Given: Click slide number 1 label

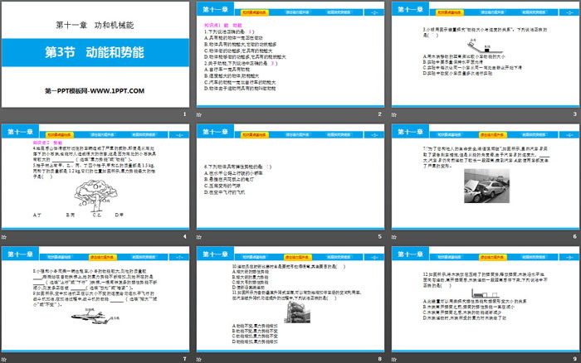Looking at the screenshot, I should point(184,114).
